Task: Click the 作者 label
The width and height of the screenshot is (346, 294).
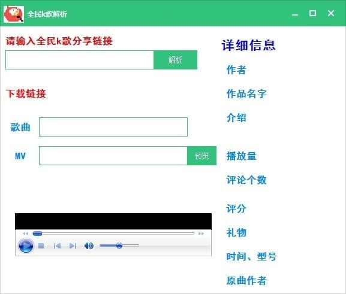Action: [x=236, y=69]
